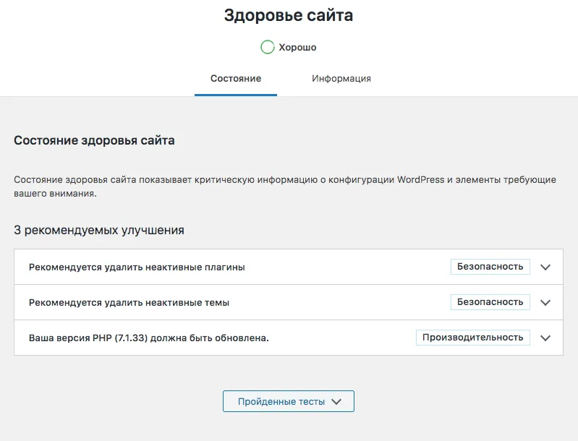Click the Безопасность badge on themes row
578x441 pixels.
coord(490,302)
